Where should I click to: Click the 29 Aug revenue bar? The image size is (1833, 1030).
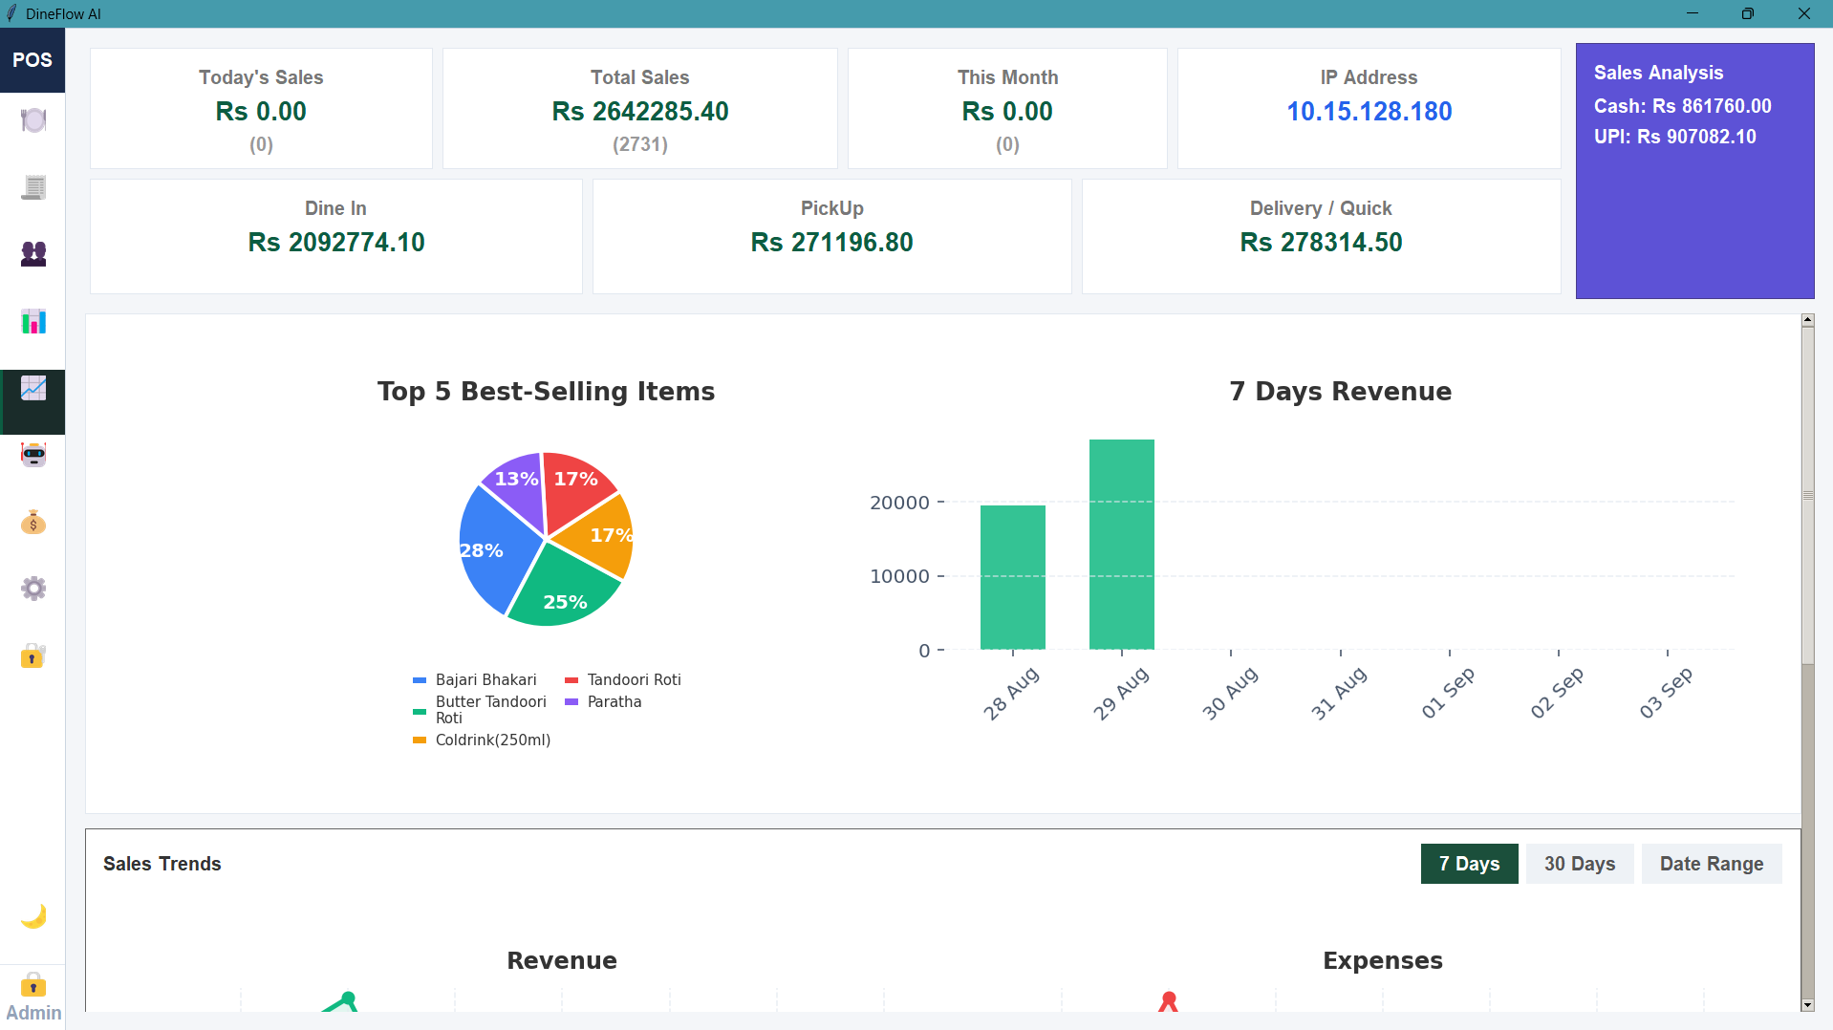(x=1121, y=545)
